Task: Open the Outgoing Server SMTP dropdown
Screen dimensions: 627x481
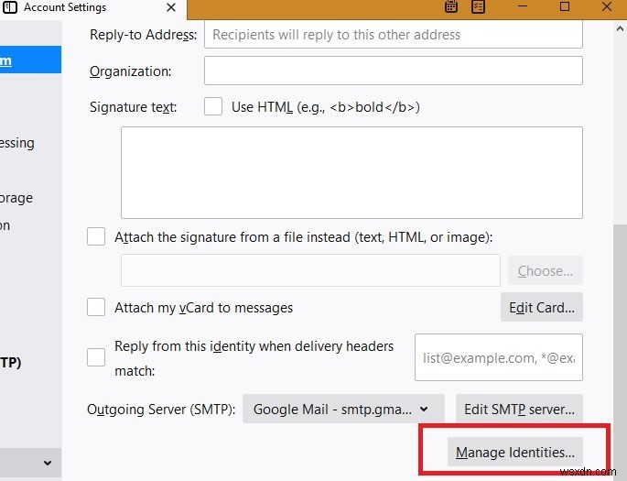Action: coord(343,409)
